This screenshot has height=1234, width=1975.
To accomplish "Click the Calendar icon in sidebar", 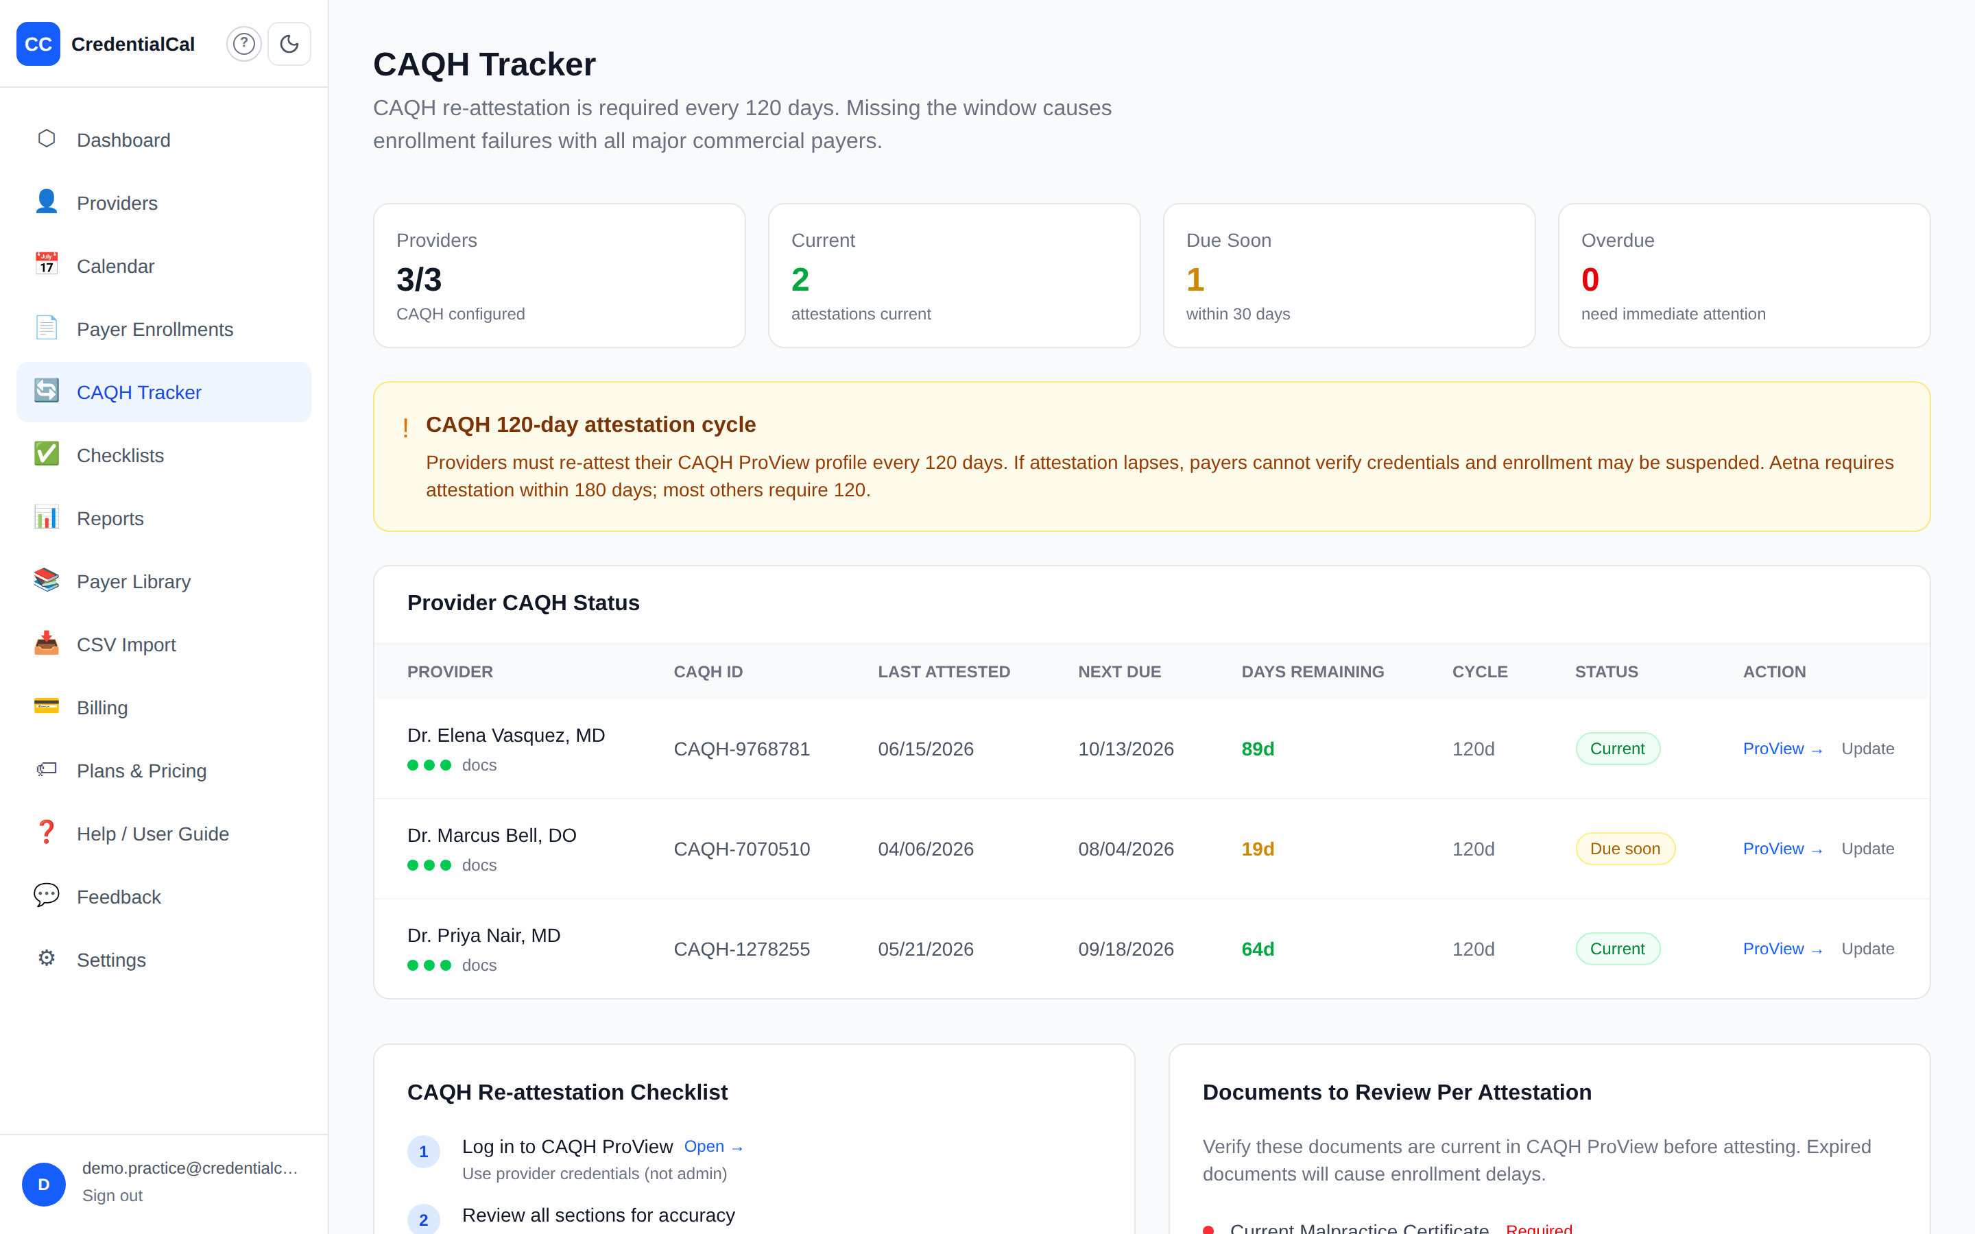I will (x=47, y=265).
